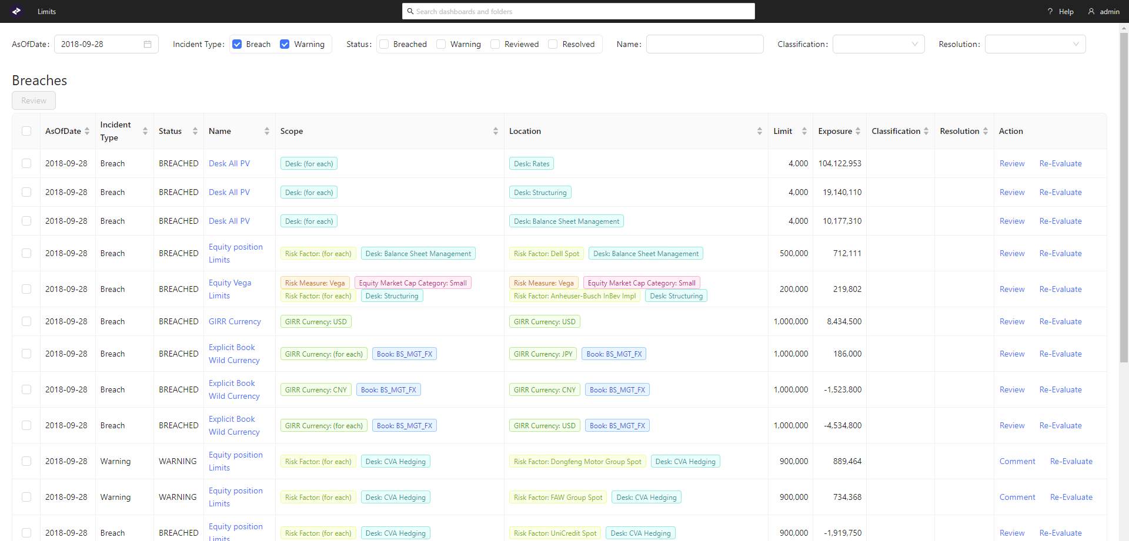Click Comment for FAW Group Spot warning
This screenshot has width=1129, height=541.
point(1017,497)
